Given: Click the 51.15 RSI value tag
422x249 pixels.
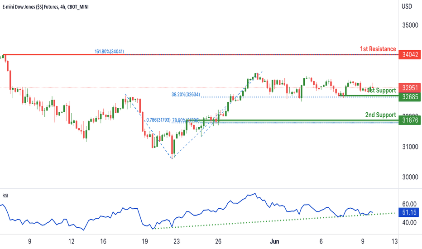Looking at the screenshot, I should (x=409, y=212).
